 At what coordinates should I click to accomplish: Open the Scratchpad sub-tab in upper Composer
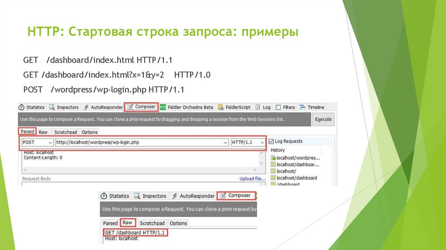coord(65,132)
